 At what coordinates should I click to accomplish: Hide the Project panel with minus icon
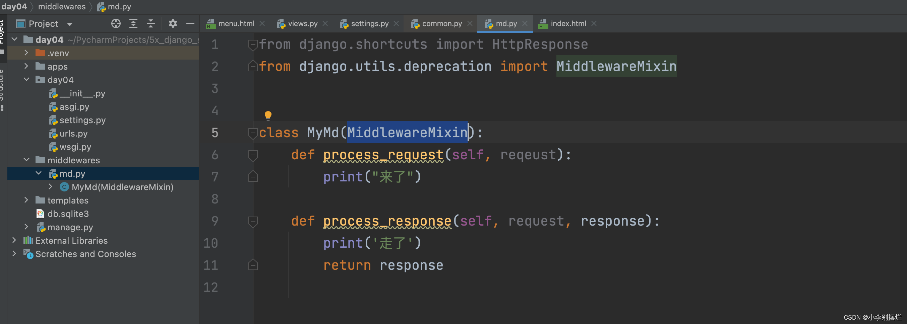click(x=190, y=23)
